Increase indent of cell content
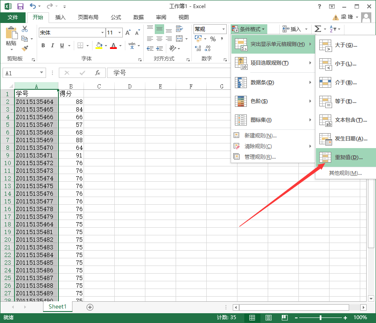376x323 pixels. coord(159,49)
